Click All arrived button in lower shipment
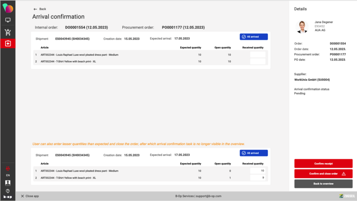The width and height of the screenshot is (357, 201). point(253,153)
